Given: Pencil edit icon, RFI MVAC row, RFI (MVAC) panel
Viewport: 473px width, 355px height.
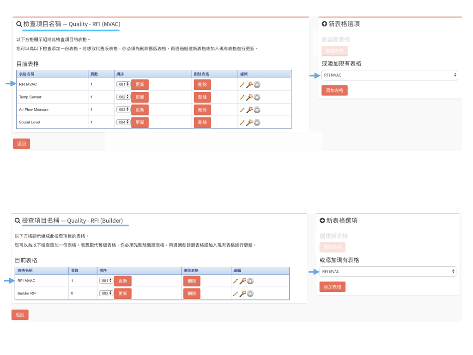Looking at the screenshot, I should point(242,85).
